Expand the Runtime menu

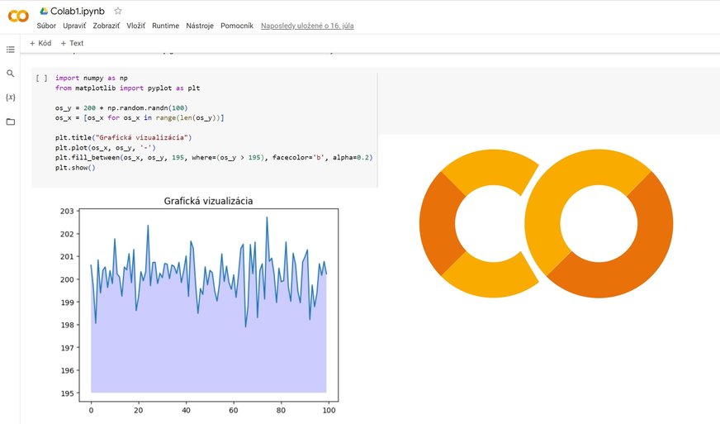165,26
